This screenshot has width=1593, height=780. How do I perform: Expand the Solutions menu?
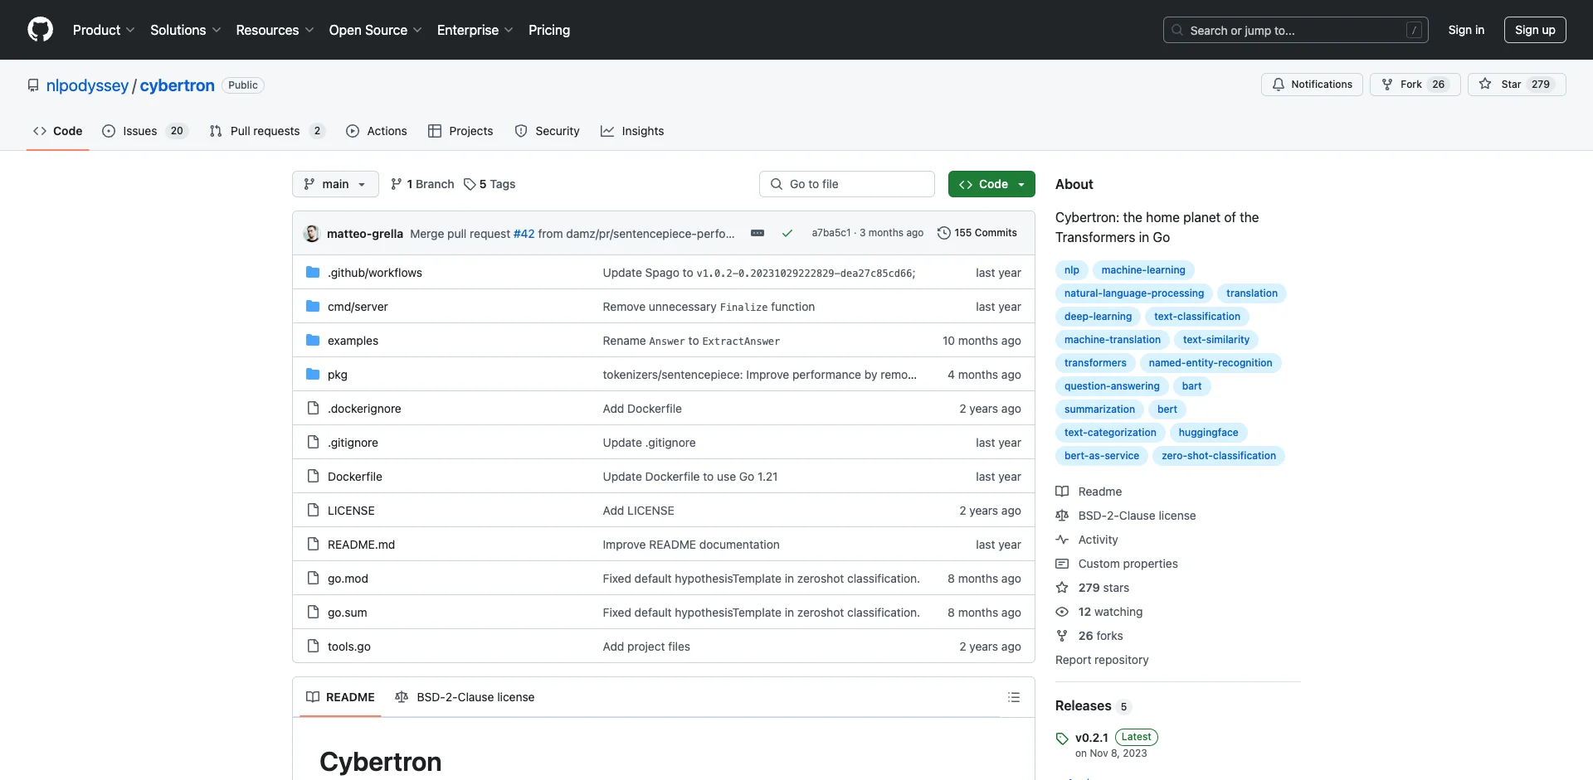coord(186,30)
